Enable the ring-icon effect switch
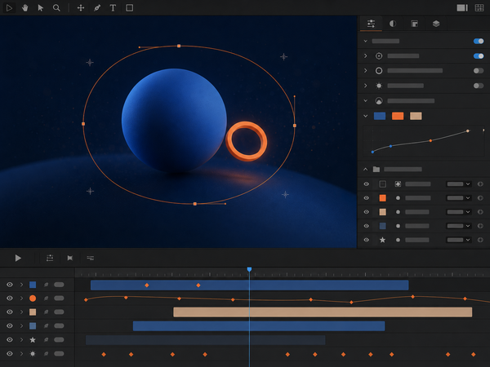 [x=479, y=70]
